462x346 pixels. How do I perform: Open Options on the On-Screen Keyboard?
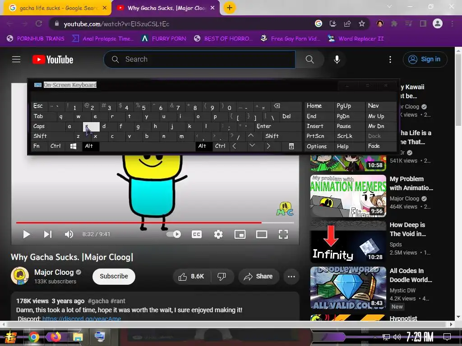319,146
